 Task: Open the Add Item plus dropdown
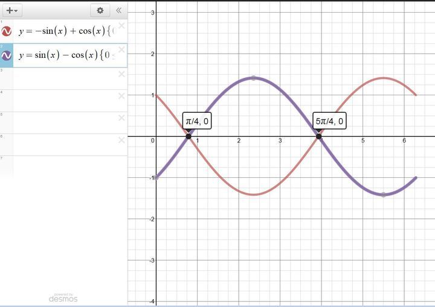coord(13,10)
